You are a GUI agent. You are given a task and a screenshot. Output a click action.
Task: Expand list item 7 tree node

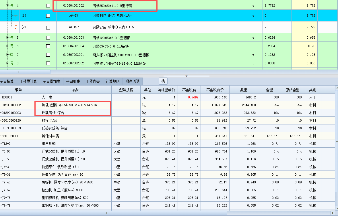click(x=7, y=55)
